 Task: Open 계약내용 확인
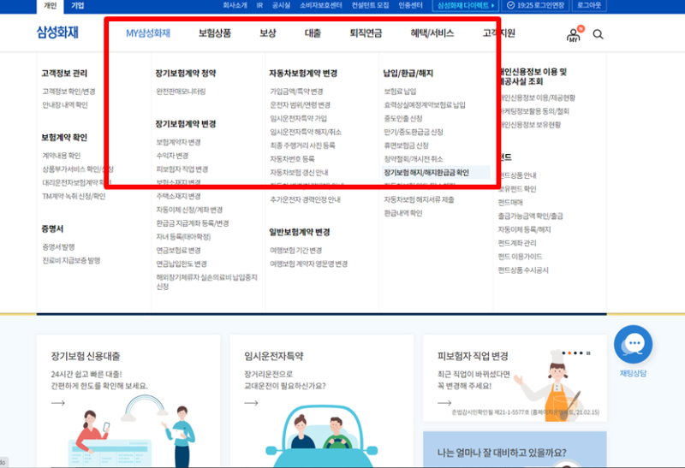[x=62, y=156]
